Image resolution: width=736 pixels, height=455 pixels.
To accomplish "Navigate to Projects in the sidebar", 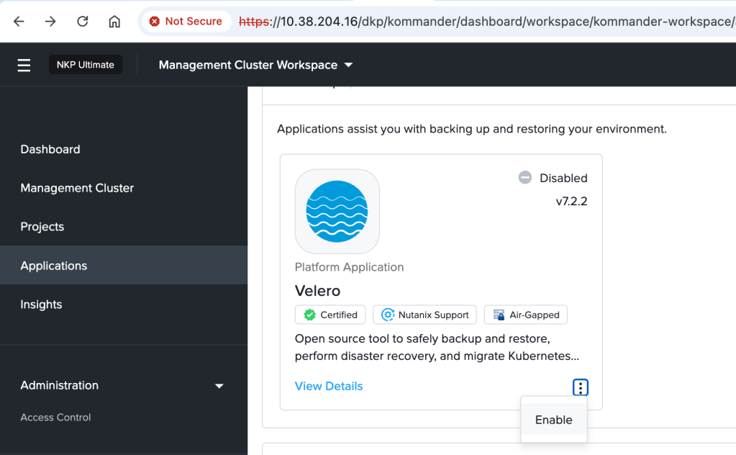I will click(42, 227).
